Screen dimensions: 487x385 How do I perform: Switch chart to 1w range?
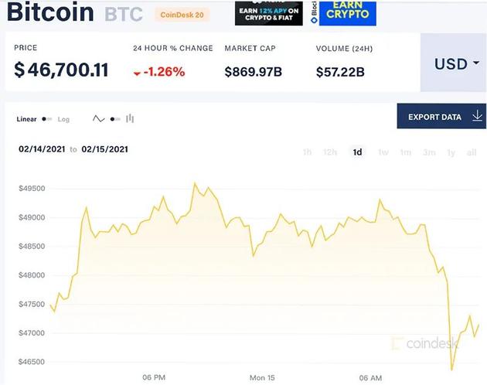(x=383, y=152)
